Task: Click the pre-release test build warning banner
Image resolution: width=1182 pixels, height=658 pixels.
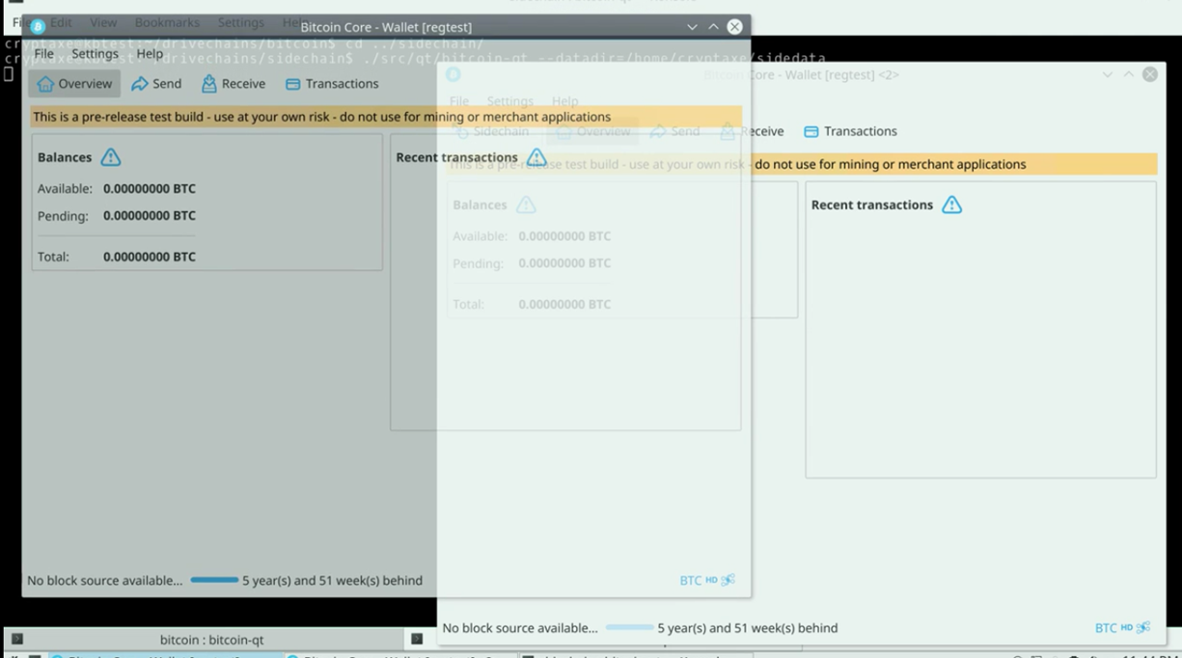Action: [x=386, y=117]
